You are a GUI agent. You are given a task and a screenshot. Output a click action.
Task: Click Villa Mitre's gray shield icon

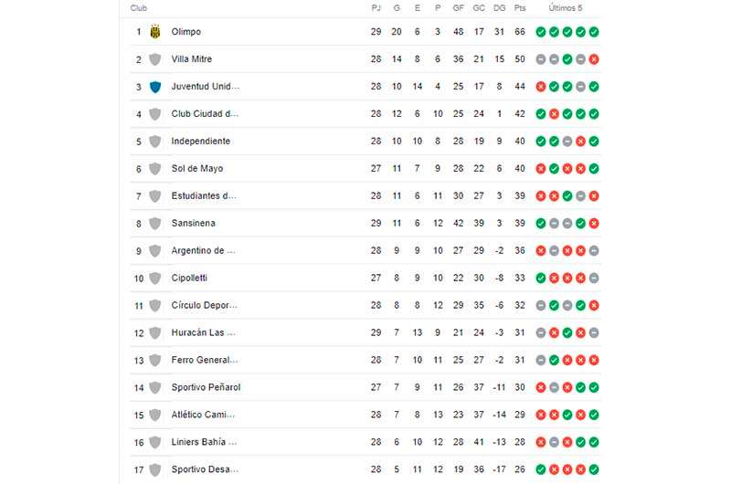pos(155,59)
